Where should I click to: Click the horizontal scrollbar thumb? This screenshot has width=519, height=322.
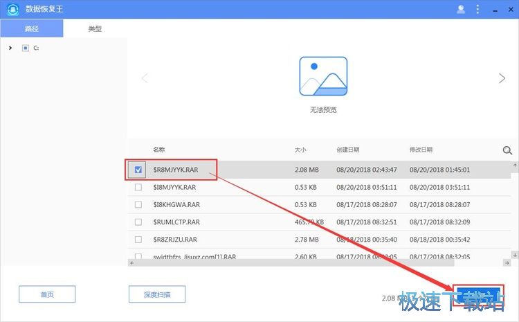295,262
